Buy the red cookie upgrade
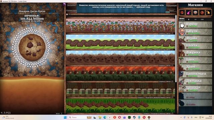The image size is (214, 120). [x=202, y=13]
